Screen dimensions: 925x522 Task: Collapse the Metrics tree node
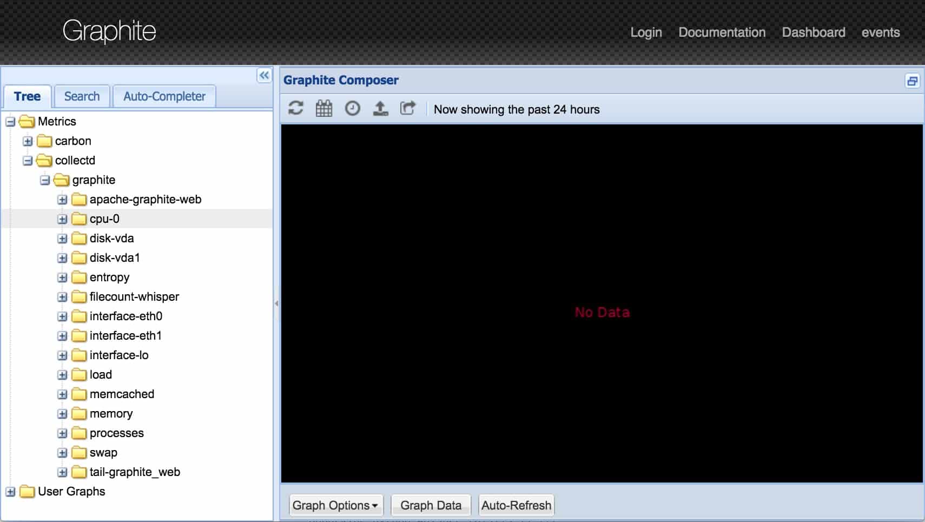[10, 122]
